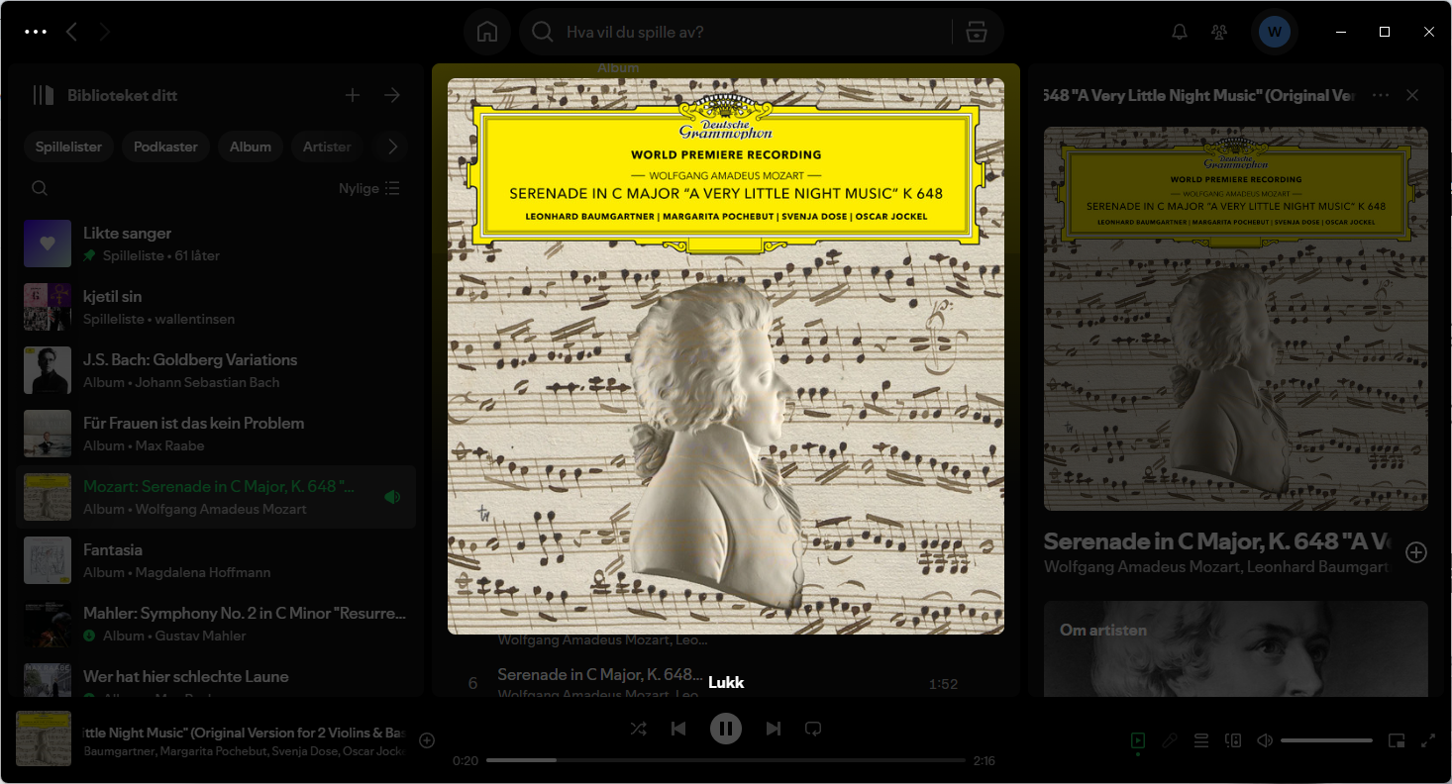Viewport: 1452px width, 784px height.
Task: Open the track title link in right panel
Action: pyautogui.click(x=1219, y=542)
